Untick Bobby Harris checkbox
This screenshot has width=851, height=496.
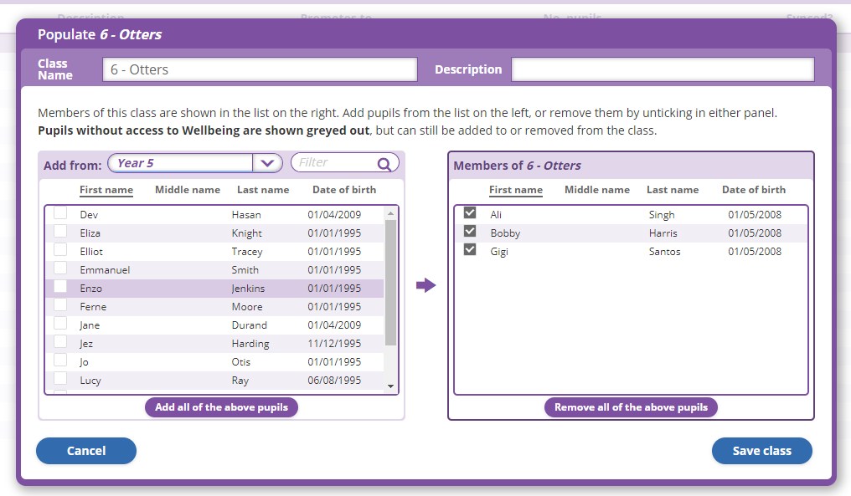(x=470, y=232)
